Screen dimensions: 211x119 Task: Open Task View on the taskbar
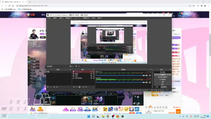pos(98,116)
